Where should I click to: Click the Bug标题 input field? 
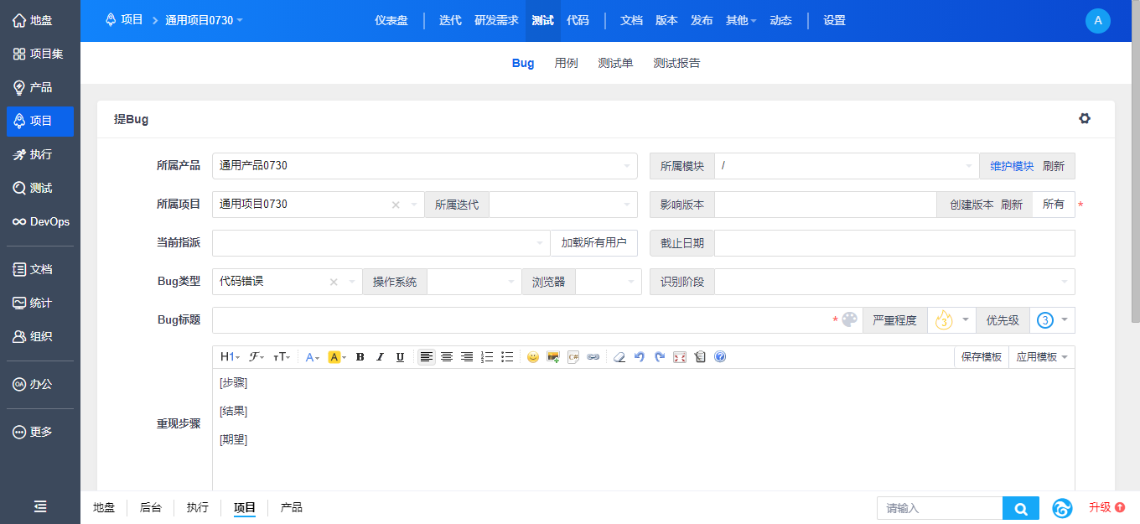point(520,320)
